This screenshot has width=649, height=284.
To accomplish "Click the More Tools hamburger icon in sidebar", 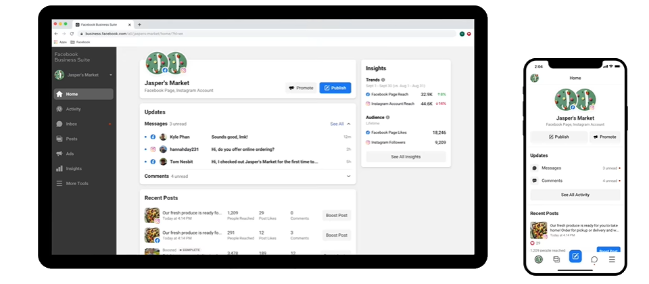I will pos(59,183).
